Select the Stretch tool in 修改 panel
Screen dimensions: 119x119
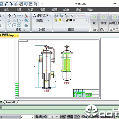[x=9, y=25]
